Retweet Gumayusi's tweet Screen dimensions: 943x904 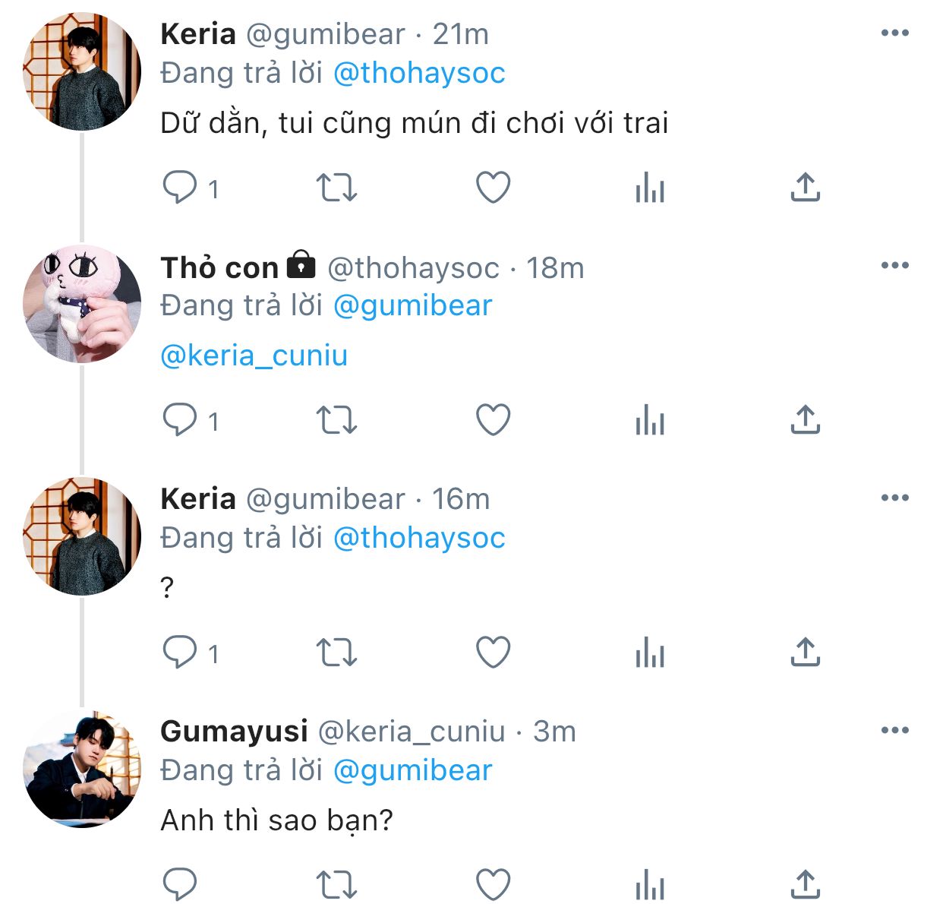[x=336, y=885]
